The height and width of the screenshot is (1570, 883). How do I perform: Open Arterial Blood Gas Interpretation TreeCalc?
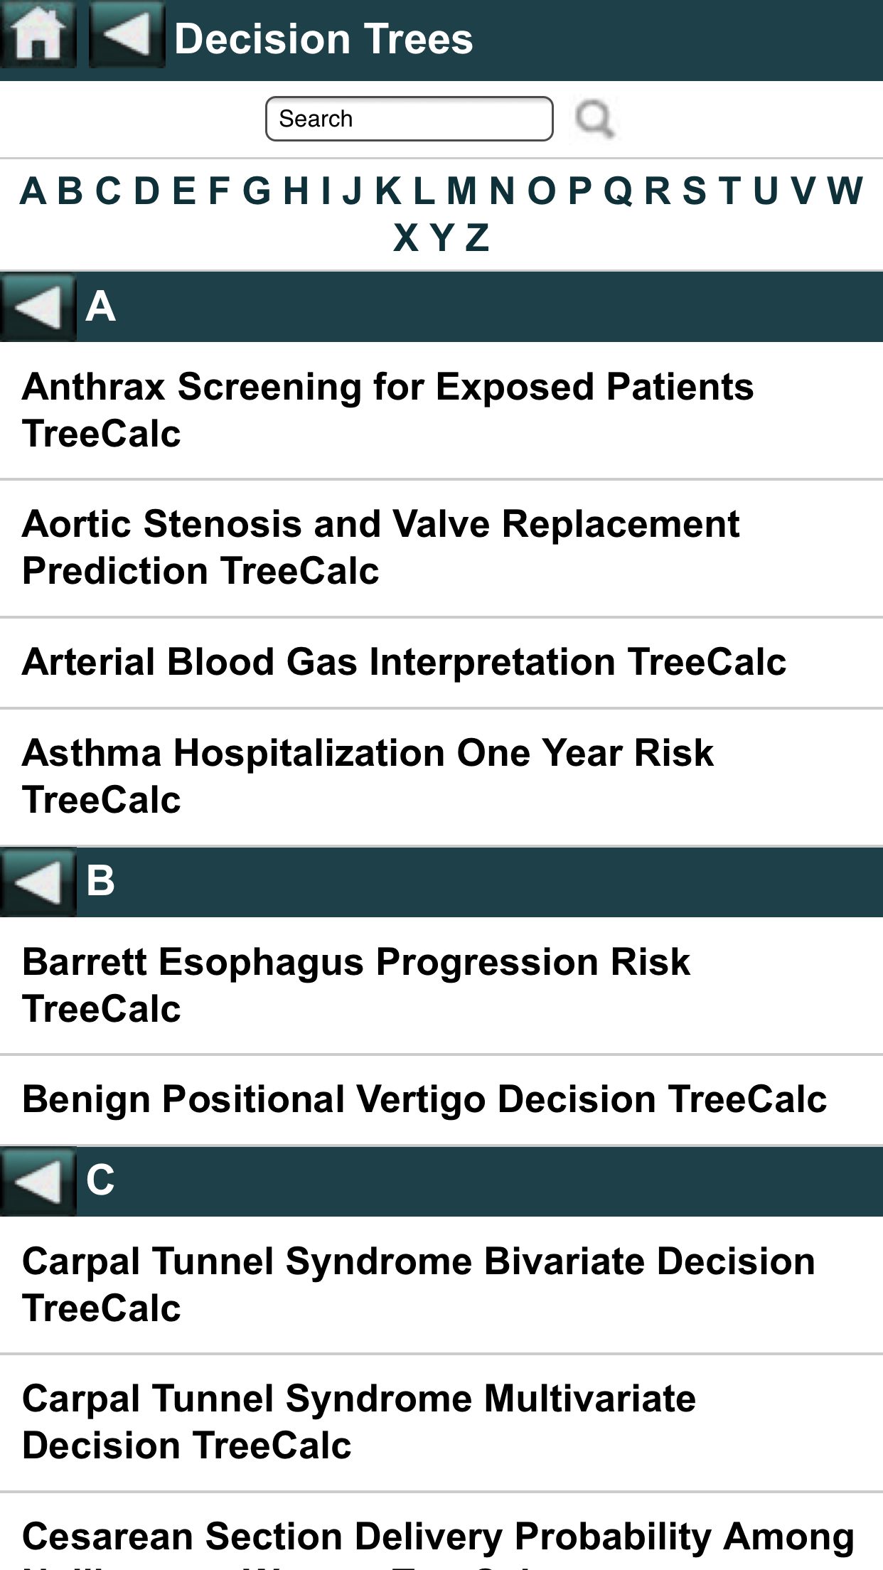404,662
